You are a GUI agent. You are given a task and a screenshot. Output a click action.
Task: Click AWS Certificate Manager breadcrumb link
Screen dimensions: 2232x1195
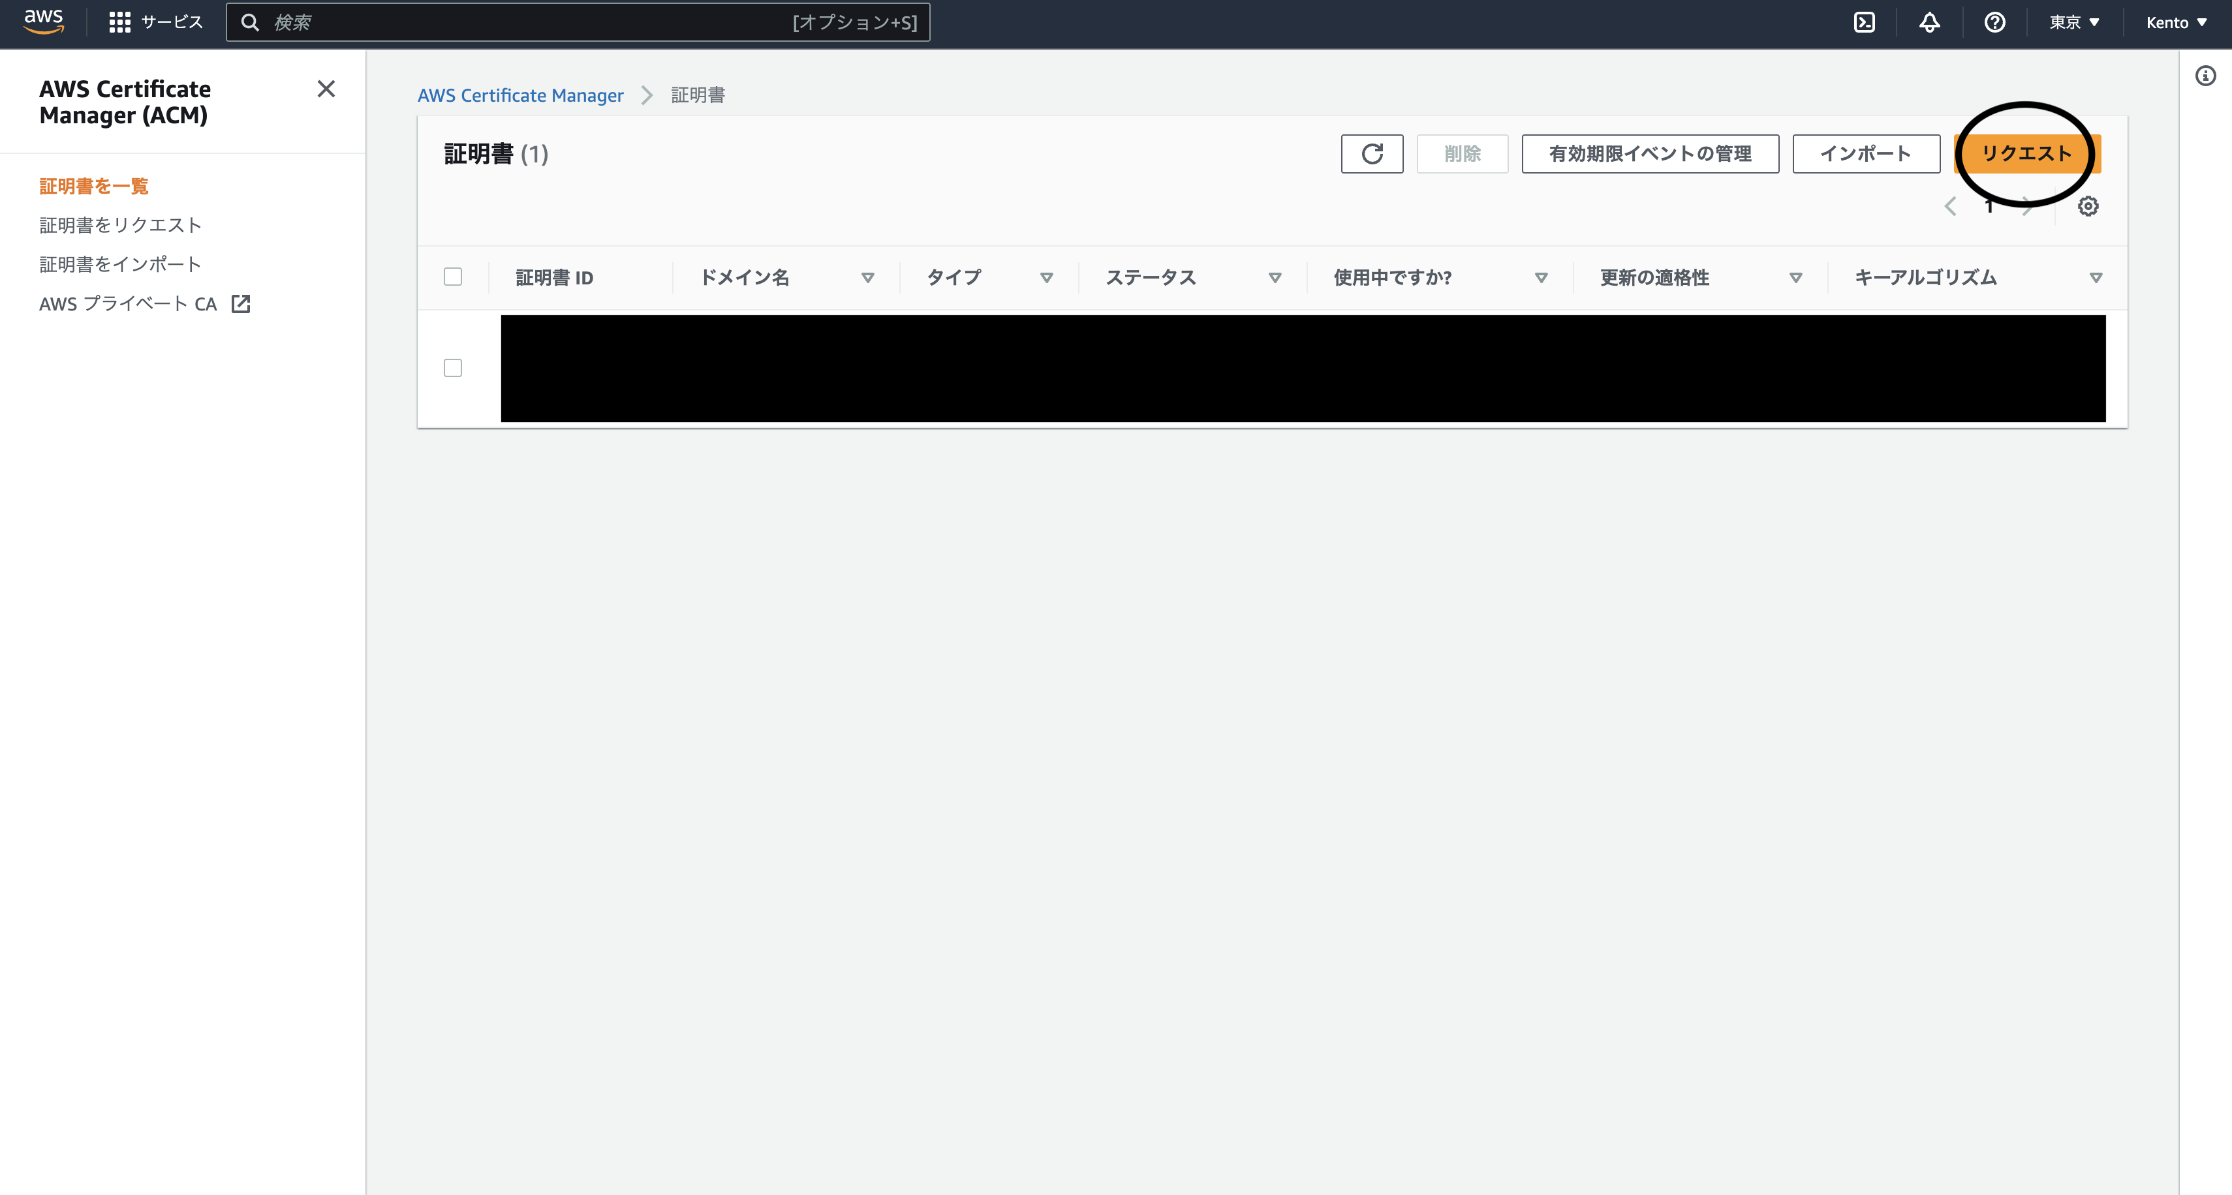(x=521, y=95)
